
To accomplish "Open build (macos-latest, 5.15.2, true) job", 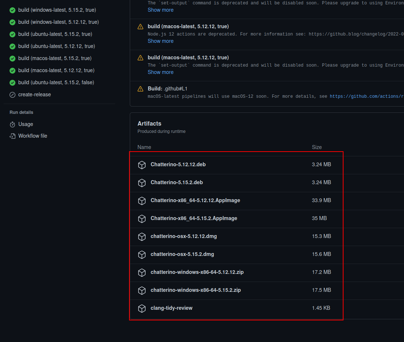I will (55, 59).
